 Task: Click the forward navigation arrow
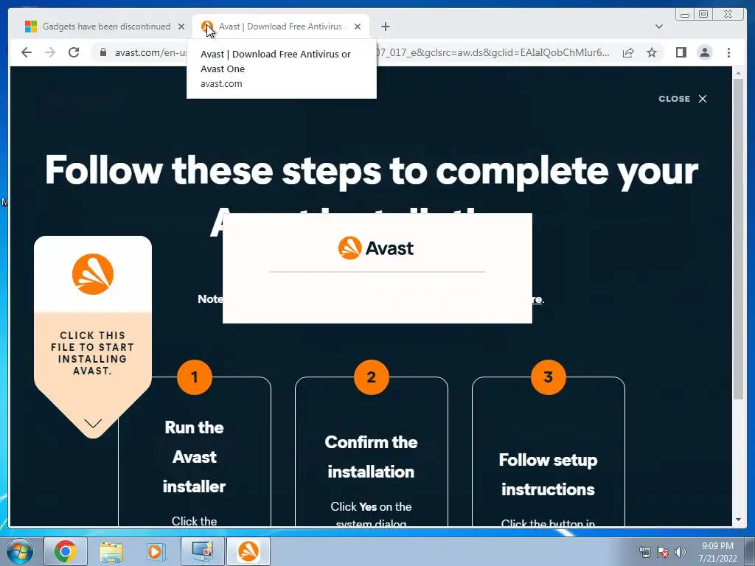(50, 52)
